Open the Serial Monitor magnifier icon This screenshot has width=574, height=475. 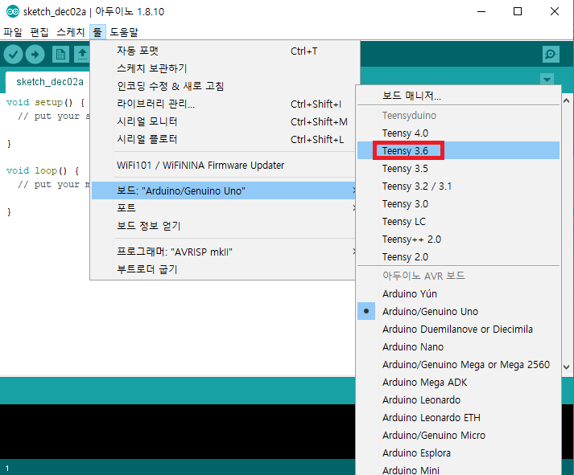(551, 55)
